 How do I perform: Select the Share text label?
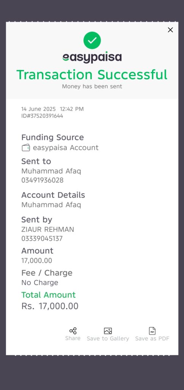(73, 338)
